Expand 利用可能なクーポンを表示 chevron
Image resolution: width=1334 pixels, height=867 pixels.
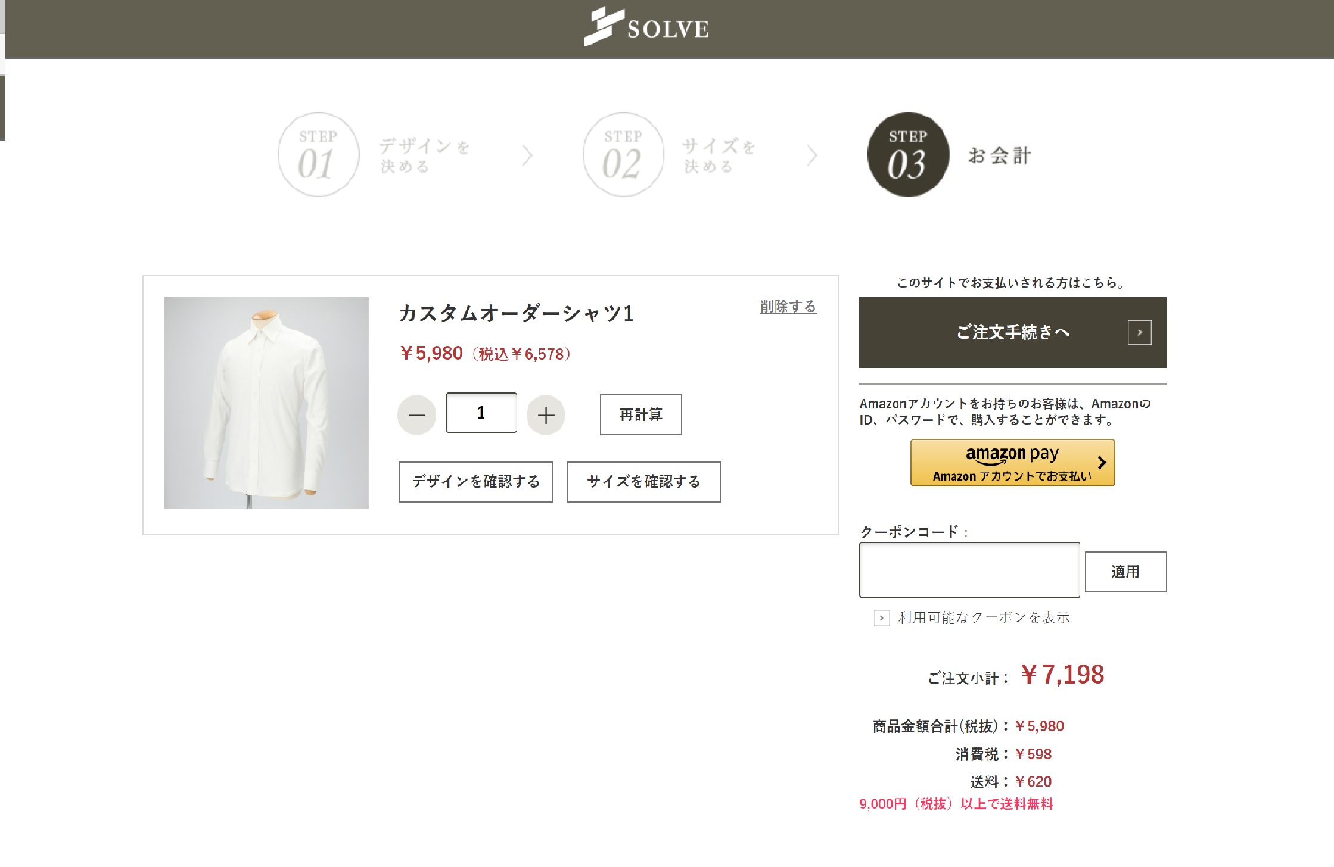[x=882, y=618]
